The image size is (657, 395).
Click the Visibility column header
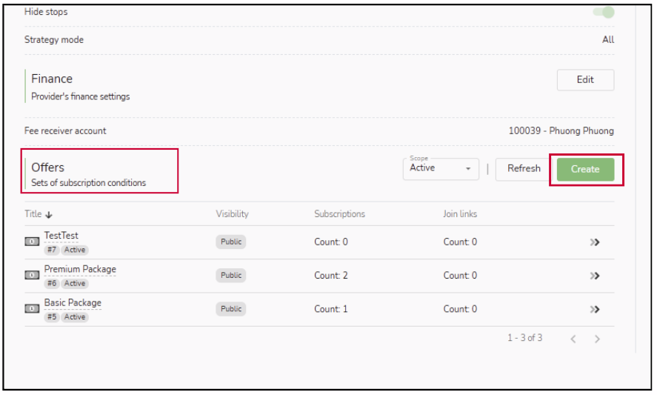232,214
